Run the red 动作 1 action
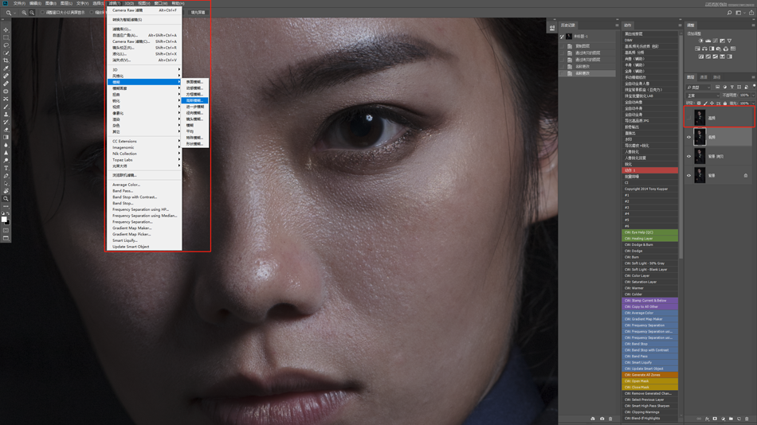This screenshot has height=425, width=757. (649, 170)
